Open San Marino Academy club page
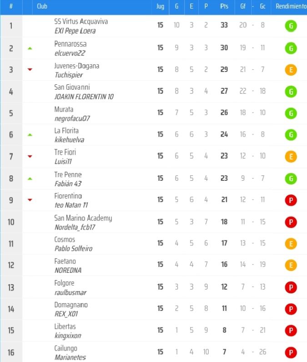Screen dimensions: 307x362 (x=83, y=218)
